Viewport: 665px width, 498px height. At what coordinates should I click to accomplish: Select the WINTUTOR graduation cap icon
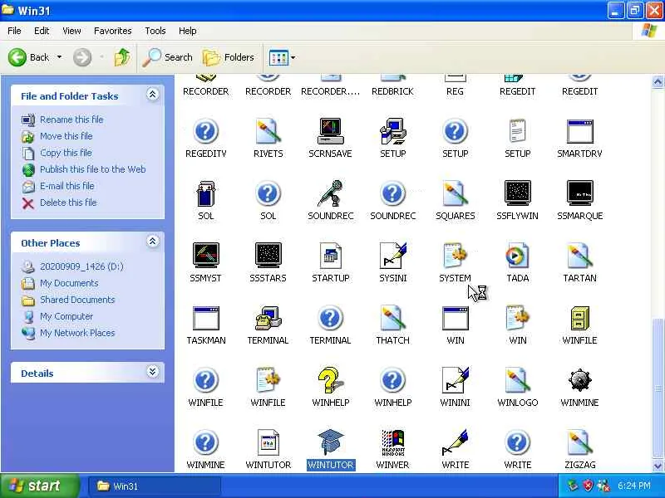(330, 442)
